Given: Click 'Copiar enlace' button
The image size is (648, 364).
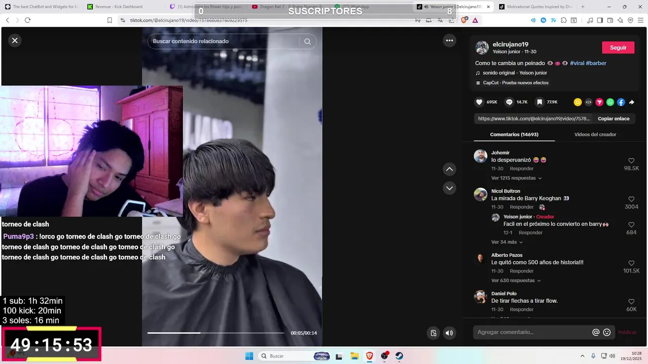Looking at the screenshot, I should tap(614, 119).
